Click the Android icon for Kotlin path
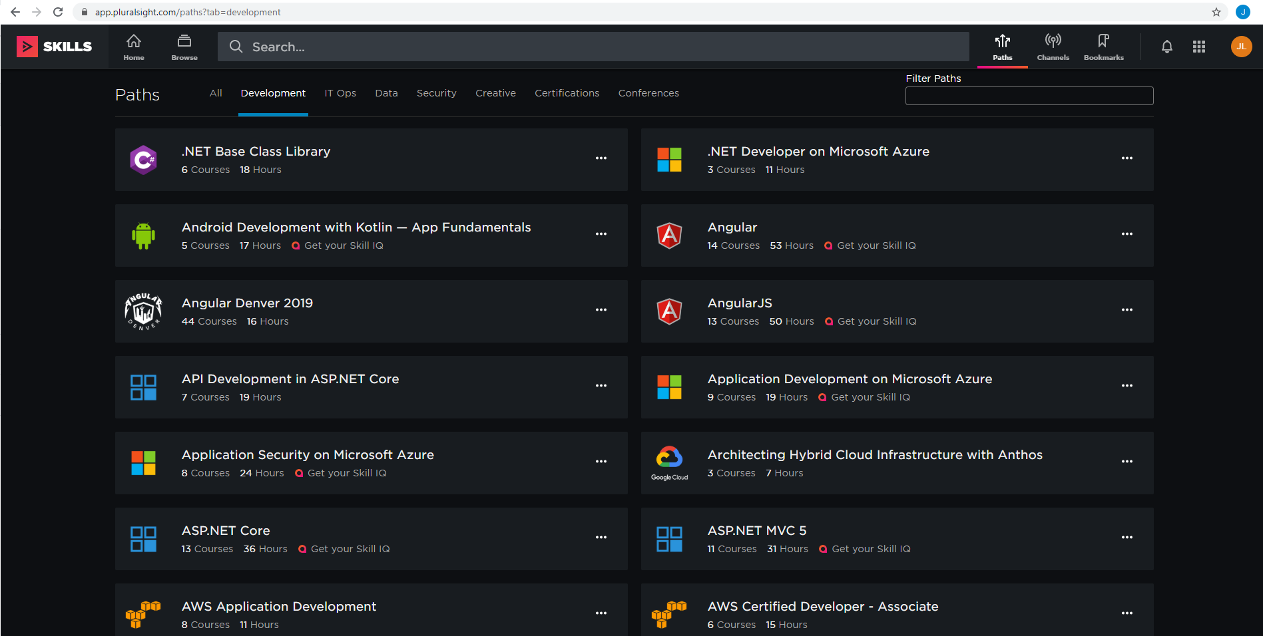 pyautogui.click(x=143, y=236)
